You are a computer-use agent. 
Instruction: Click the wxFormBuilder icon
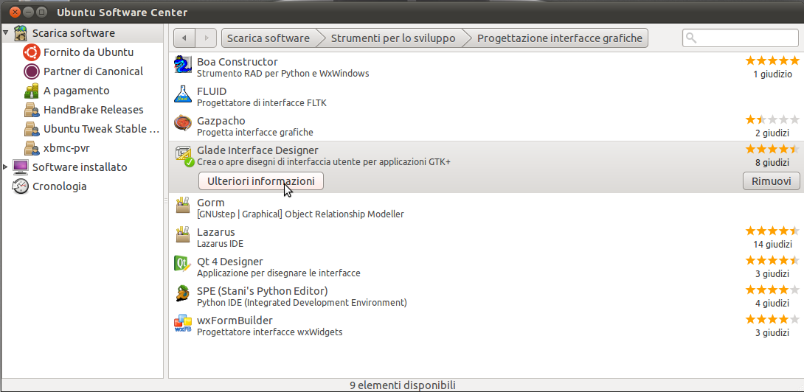pos(182,323)
